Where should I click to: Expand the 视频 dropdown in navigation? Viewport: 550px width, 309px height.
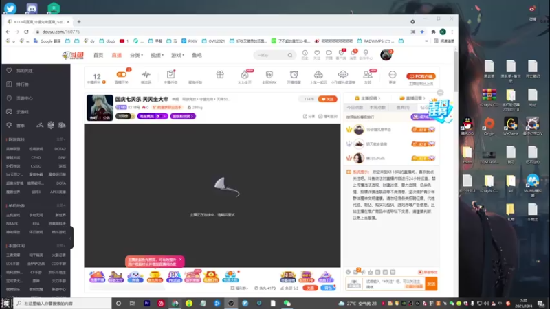157,55
